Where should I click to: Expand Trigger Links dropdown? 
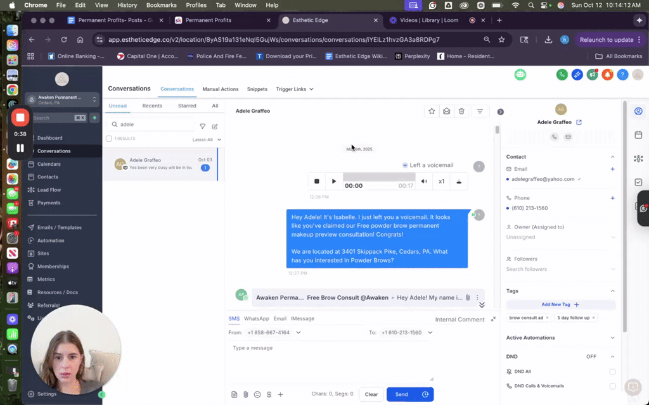294,89
